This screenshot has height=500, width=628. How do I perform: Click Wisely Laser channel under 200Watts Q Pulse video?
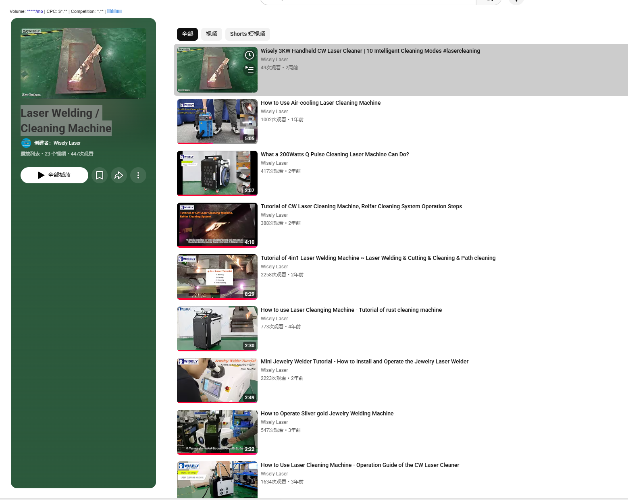[x=274, y=163]
